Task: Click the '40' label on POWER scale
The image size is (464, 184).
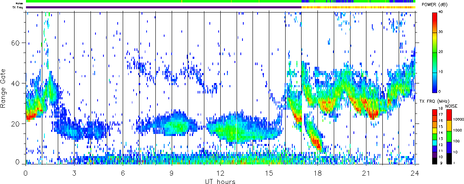Action: [x=441, y=12]
